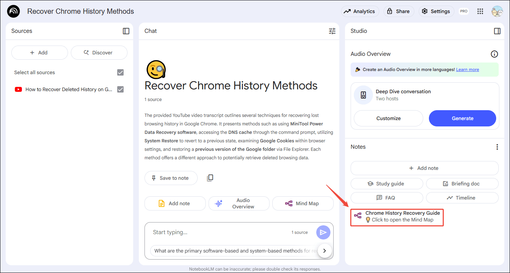Click the Deep Dive conversation speaker icon

(x=363, y=95)
